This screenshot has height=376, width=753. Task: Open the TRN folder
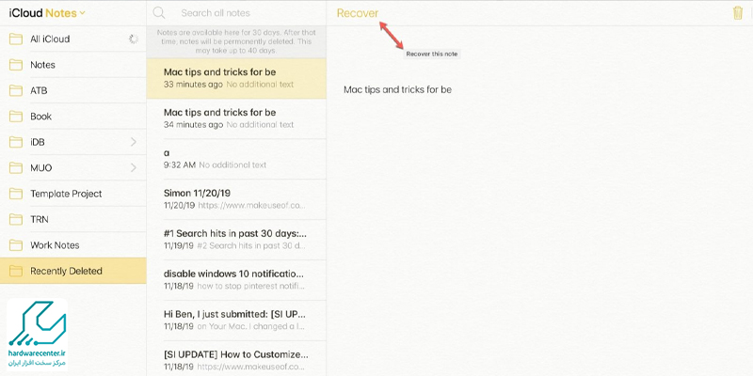[73, 219]
